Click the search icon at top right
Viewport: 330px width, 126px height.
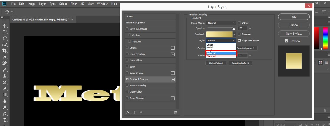[x=317, y=12]
